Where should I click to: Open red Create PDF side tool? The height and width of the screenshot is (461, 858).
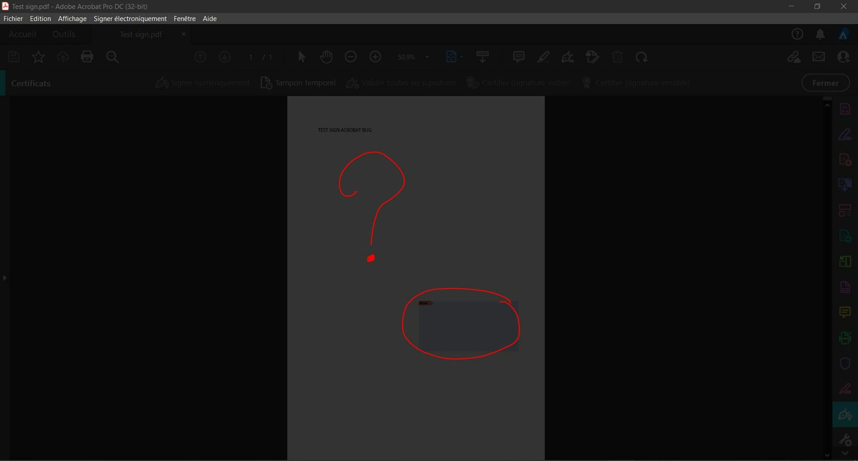pos(845,160)
